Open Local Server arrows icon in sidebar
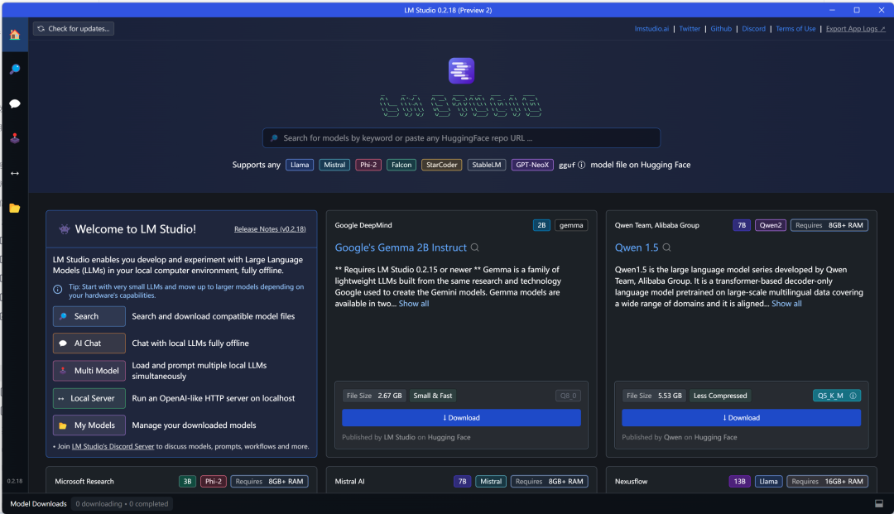Viewport: 894px width, 514px height. pos(15,173)
